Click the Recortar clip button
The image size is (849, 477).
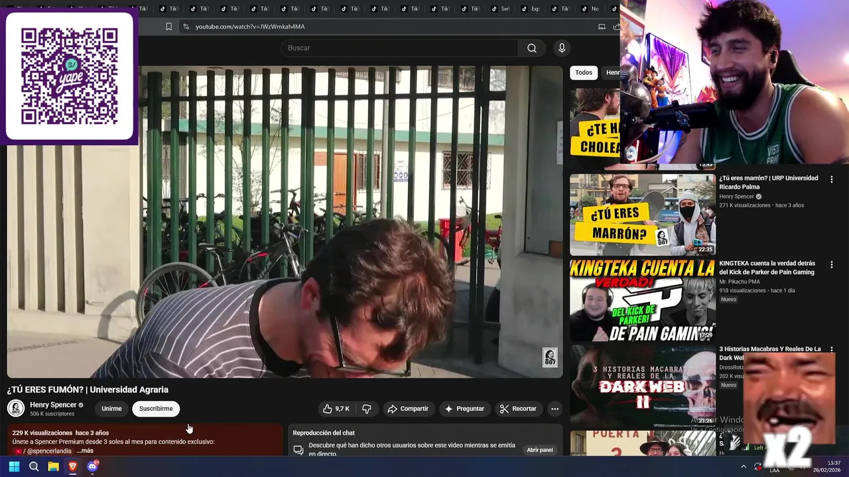pos(518,409)
